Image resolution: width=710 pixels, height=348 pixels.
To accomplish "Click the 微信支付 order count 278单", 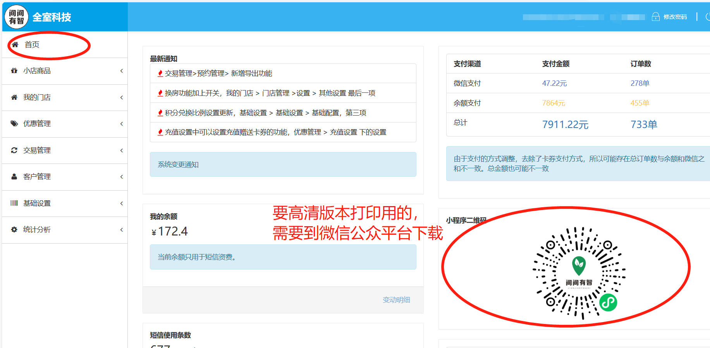I will [x=640, y=83].
